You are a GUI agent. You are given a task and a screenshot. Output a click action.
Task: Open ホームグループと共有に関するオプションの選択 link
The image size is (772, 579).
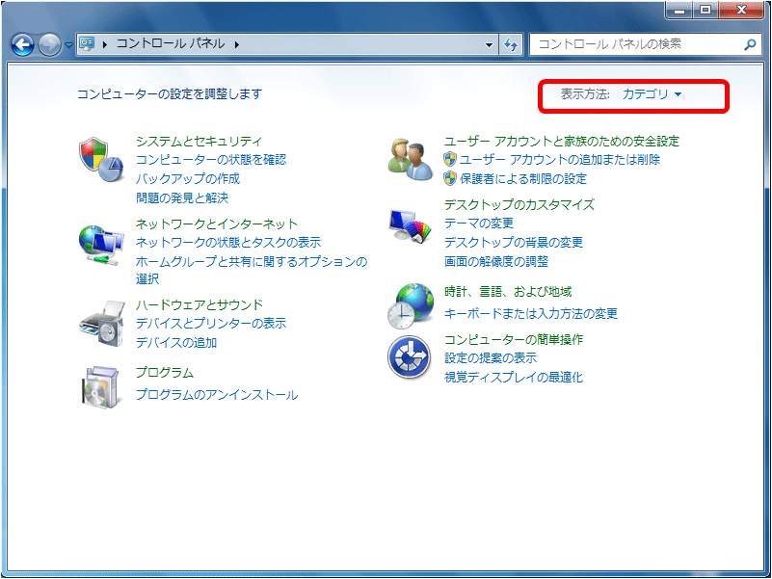click(x=252, y=270)
